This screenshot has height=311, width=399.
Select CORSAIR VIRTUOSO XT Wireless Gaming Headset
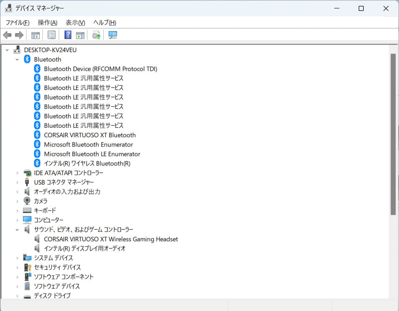(111, 239)
